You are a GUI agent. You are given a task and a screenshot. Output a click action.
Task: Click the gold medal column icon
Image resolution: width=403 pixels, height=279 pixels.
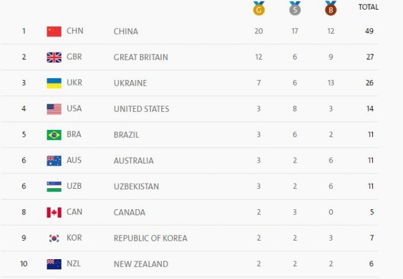259,9
